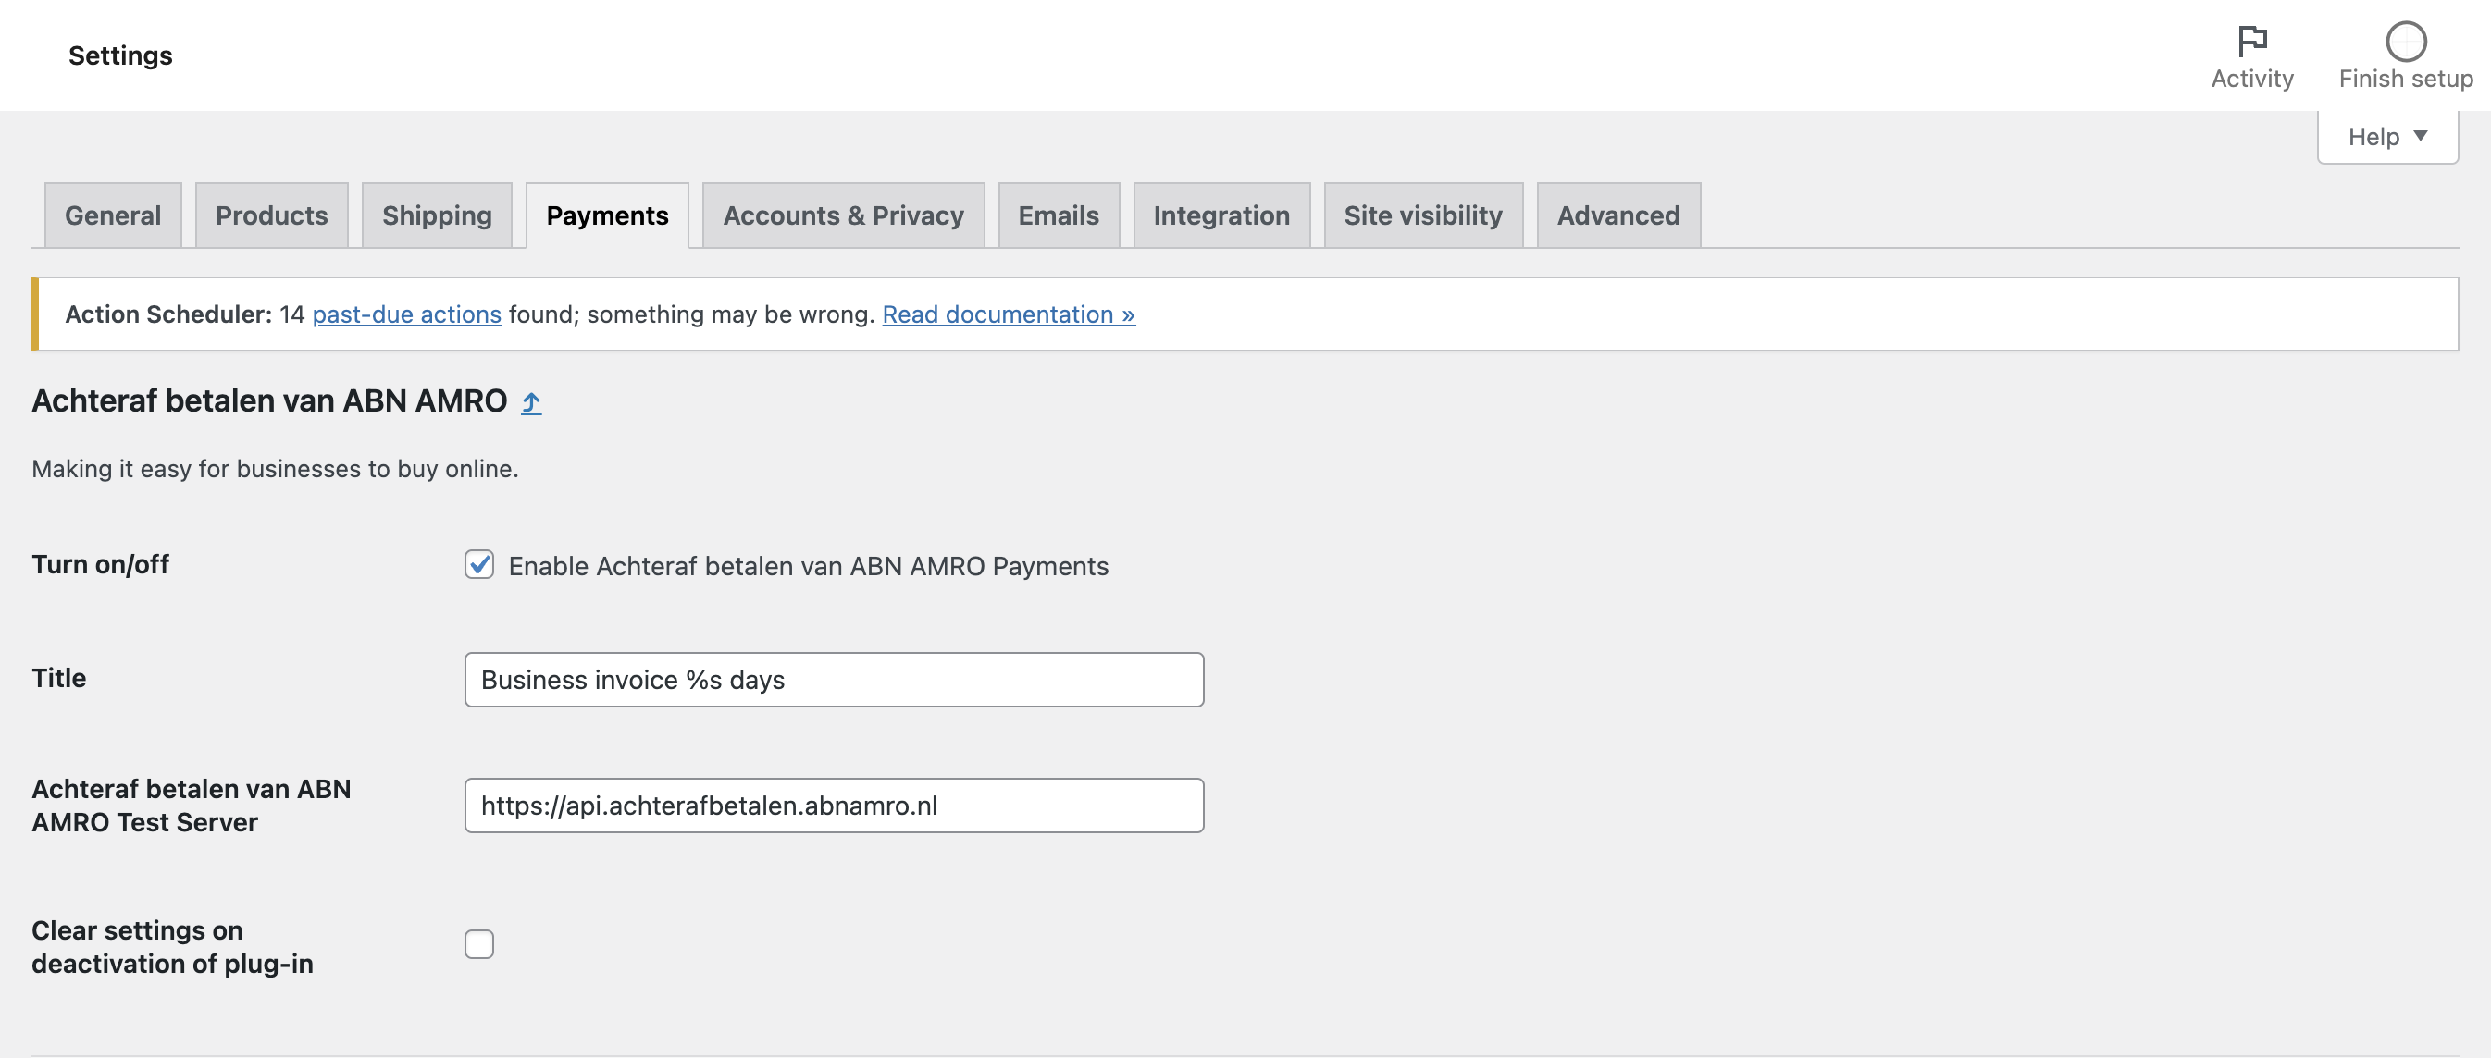Image resolution: width=2491 pixels, height=1058 pixels.
Task: Uncheck Enable Achteraf betalen van ABN AMRO Payments
Action: (x=478, y=564)
